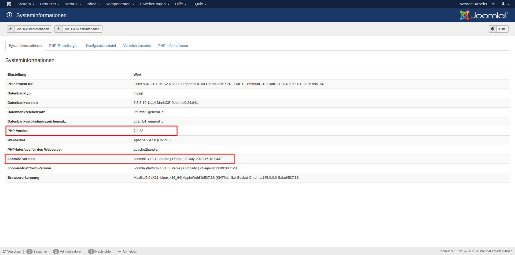Open the Komponenten dropdown menu
Image resolution: width=515 pixels, height=255 pixels.
(x=120, y=4)
